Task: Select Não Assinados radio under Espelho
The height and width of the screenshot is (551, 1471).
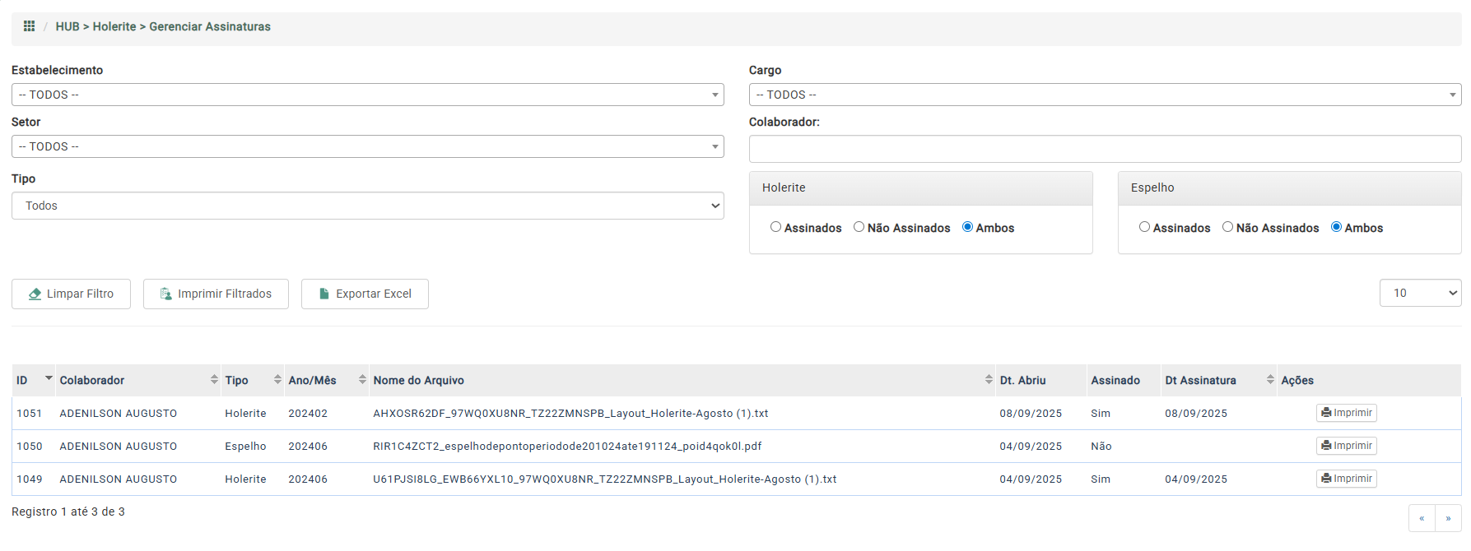Action: [1227, 227]
